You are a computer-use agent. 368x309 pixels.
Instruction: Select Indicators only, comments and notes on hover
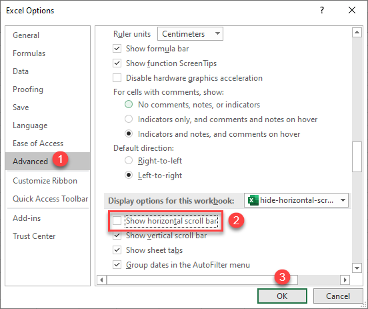point(129,119)
